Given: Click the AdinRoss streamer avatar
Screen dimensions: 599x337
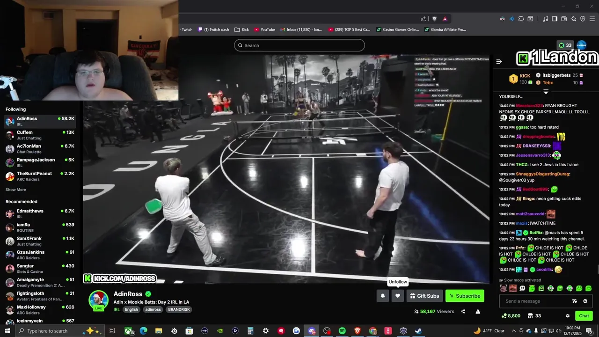Looking at the screenshot, I should 98,300.
